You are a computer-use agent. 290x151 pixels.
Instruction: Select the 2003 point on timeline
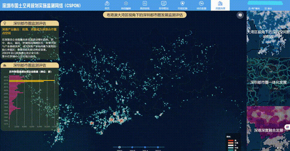point(119,147)
